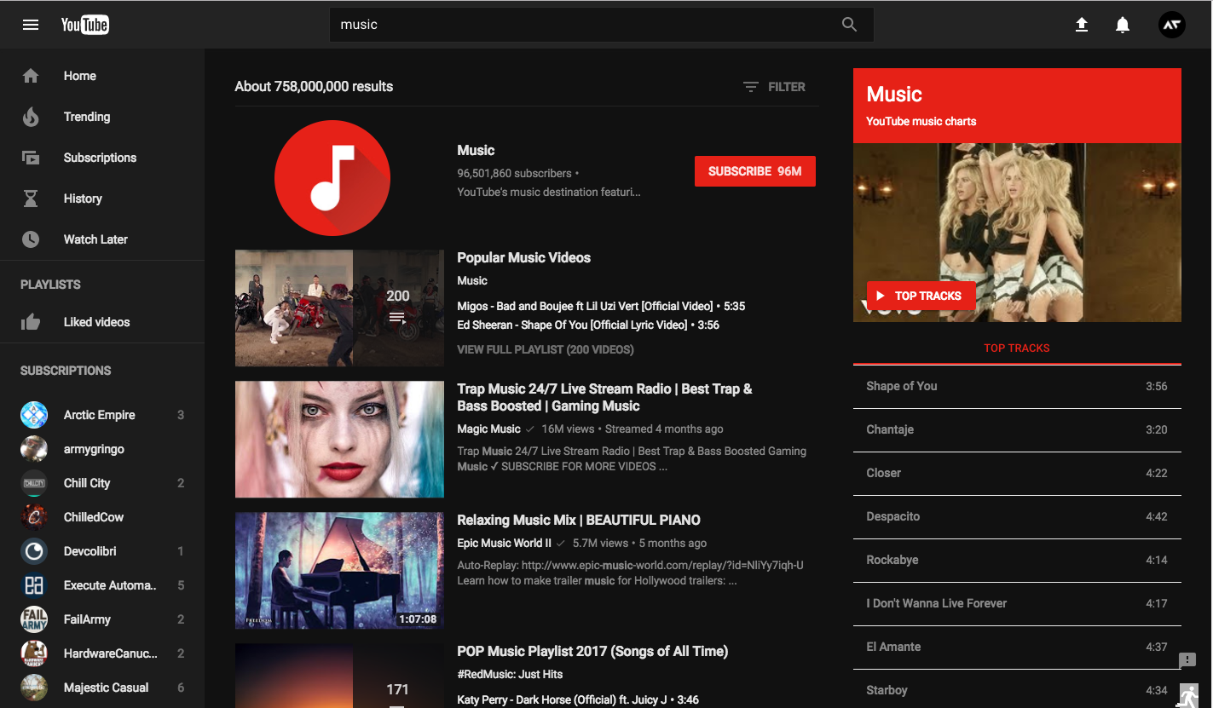Open Relaxing Music Mix piano thumbnail

pyautogui.click(x=339, y=570)
